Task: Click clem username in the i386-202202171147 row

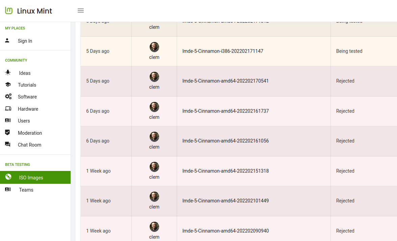Action: 154,57
